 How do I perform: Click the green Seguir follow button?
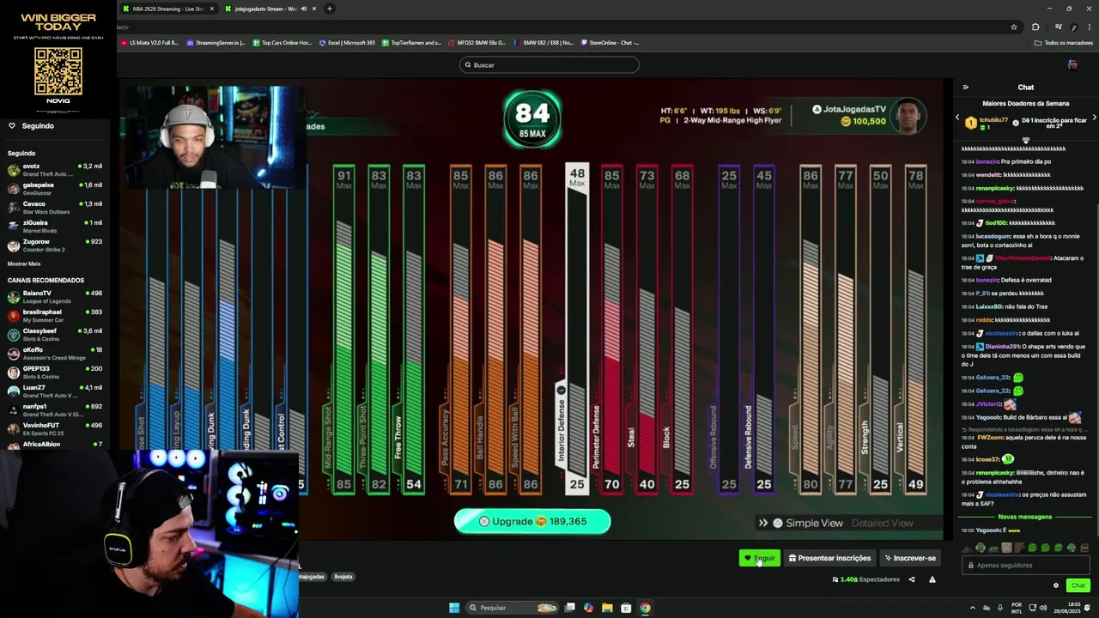pos(760,558)
